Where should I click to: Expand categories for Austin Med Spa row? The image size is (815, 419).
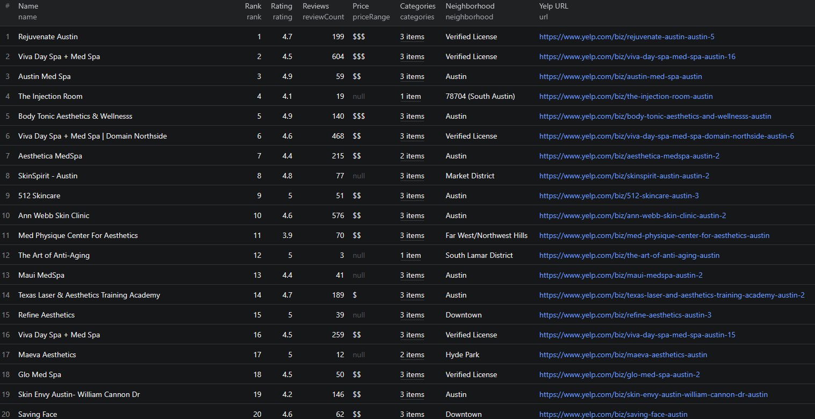(x=412, y=76)
